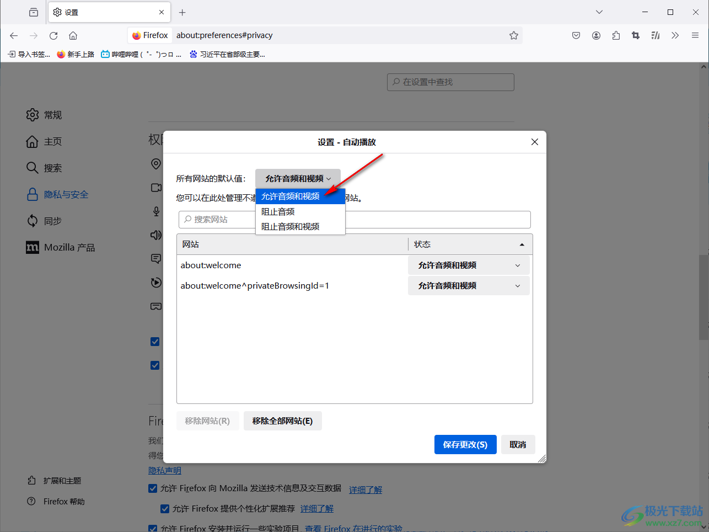Screen dimensions: 709x532
Task: Select 阻止音频 option
Action: [300, 211]
